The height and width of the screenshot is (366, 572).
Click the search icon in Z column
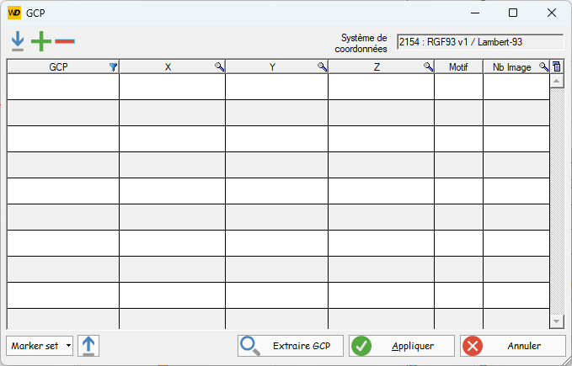[x=429, y=66]
